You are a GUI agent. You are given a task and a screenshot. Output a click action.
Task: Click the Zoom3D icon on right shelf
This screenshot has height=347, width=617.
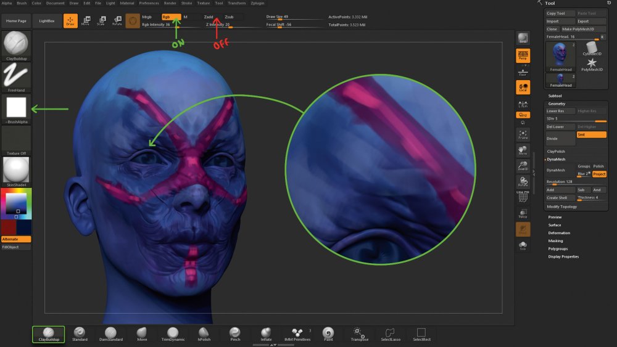click(x=523, y=166)
